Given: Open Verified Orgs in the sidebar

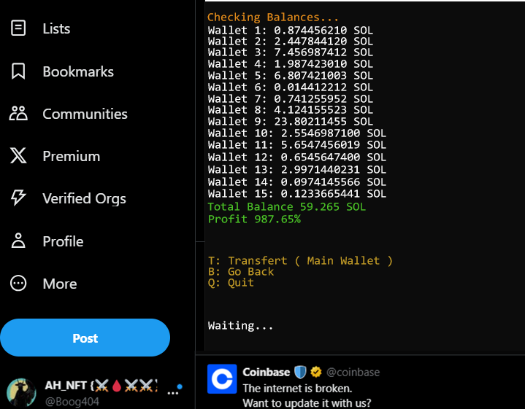Looking at the screenshot, I should [84, 198].
